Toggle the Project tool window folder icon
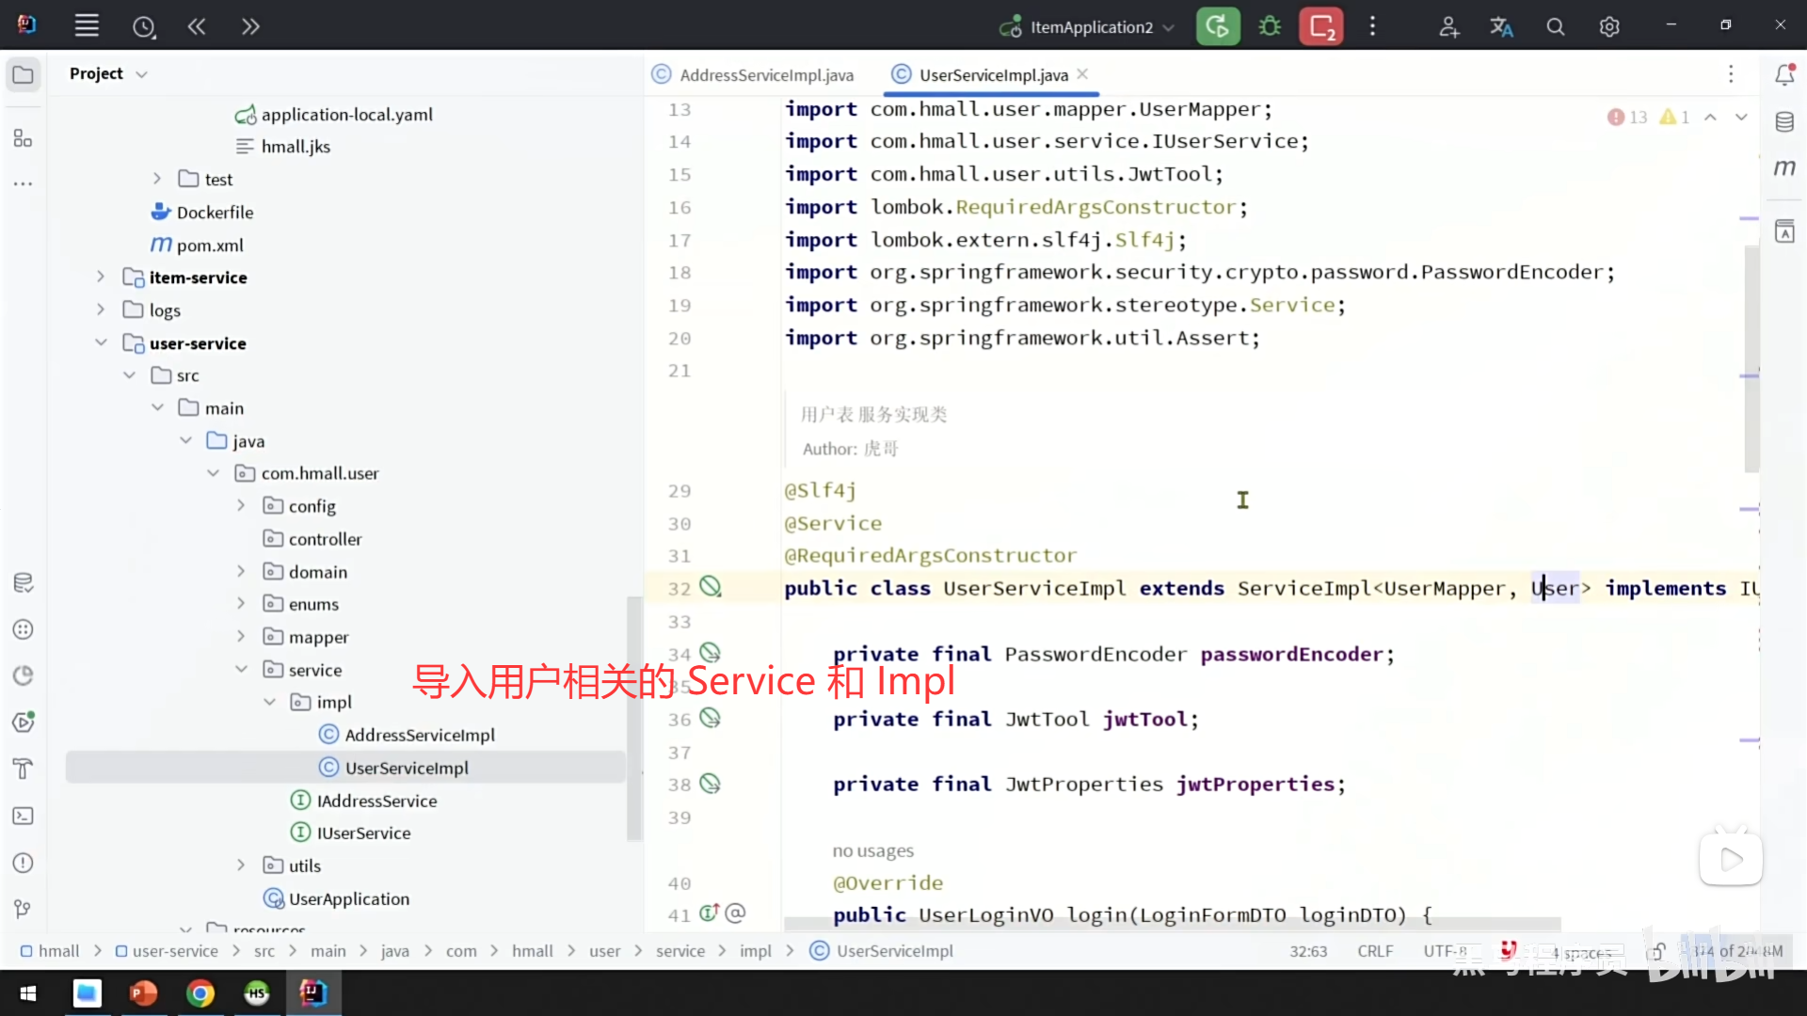 tap(24, 74)
